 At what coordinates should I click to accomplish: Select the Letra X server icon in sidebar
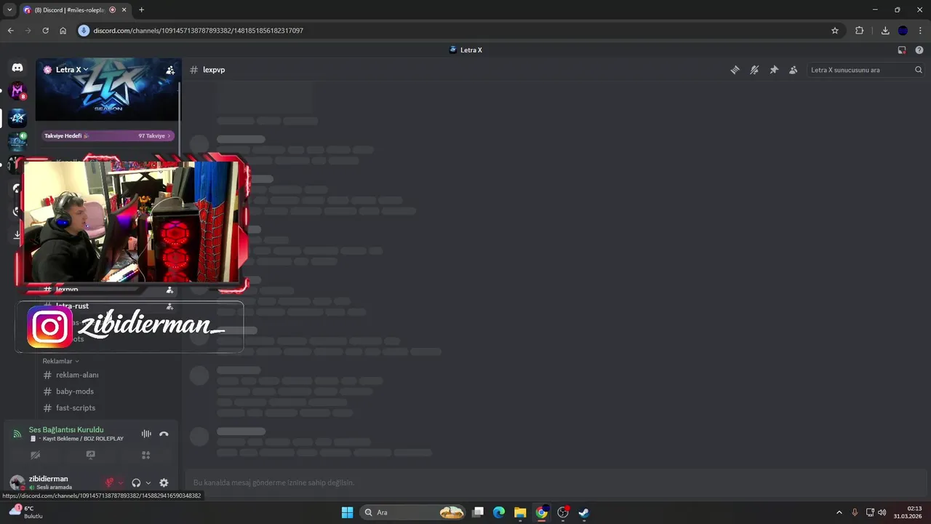[x=17, y=117]
